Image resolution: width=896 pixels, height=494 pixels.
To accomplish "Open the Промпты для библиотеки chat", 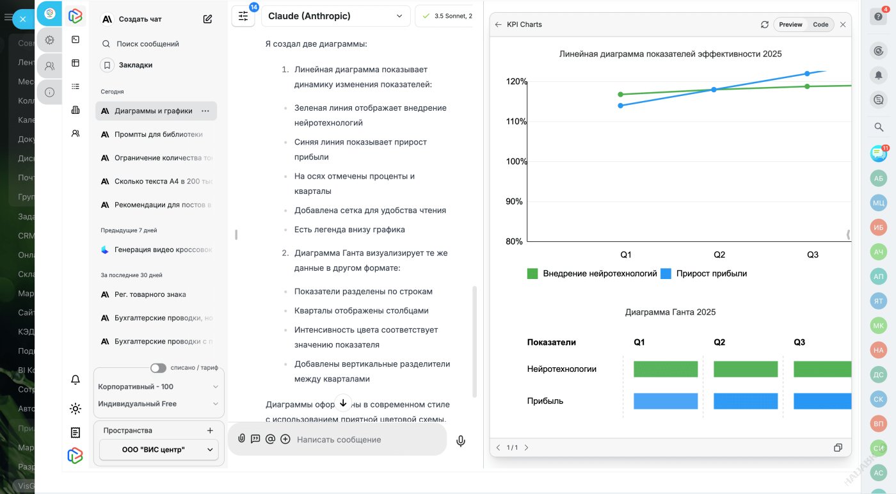I will coord(158,134).
